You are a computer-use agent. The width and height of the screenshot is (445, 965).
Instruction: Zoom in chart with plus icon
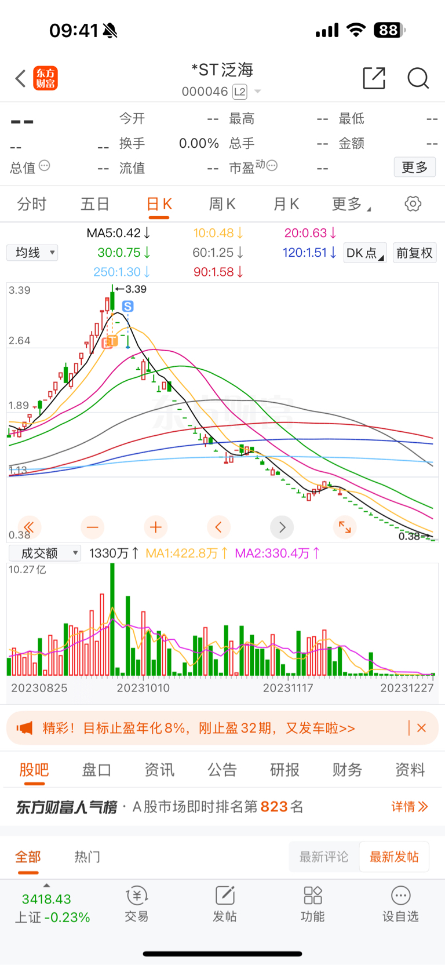[155, 527]
